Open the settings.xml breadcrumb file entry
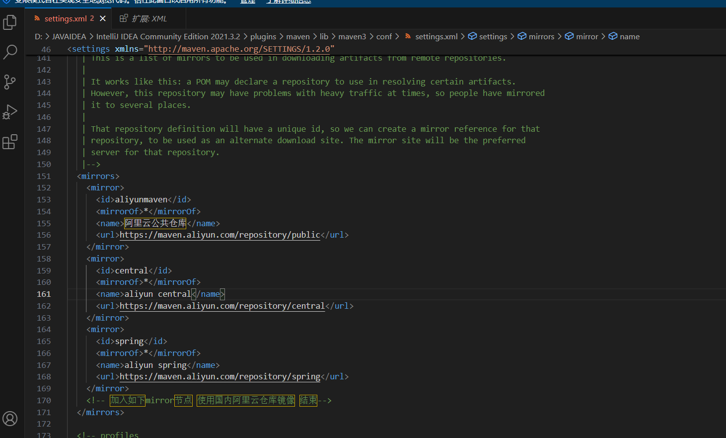 431,36
